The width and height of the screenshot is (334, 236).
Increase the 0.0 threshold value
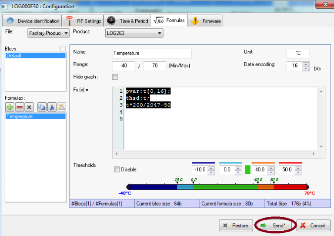[238, 168]
